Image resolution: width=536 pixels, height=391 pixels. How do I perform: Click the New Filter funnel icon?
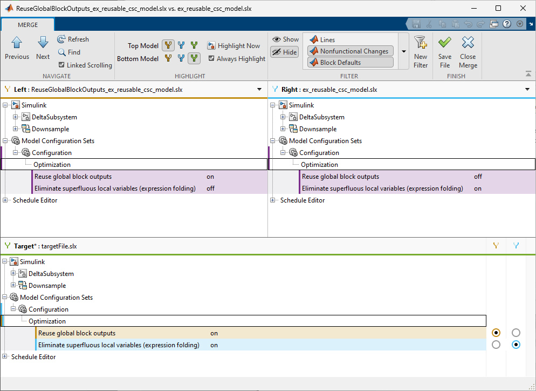click(421, 43)
